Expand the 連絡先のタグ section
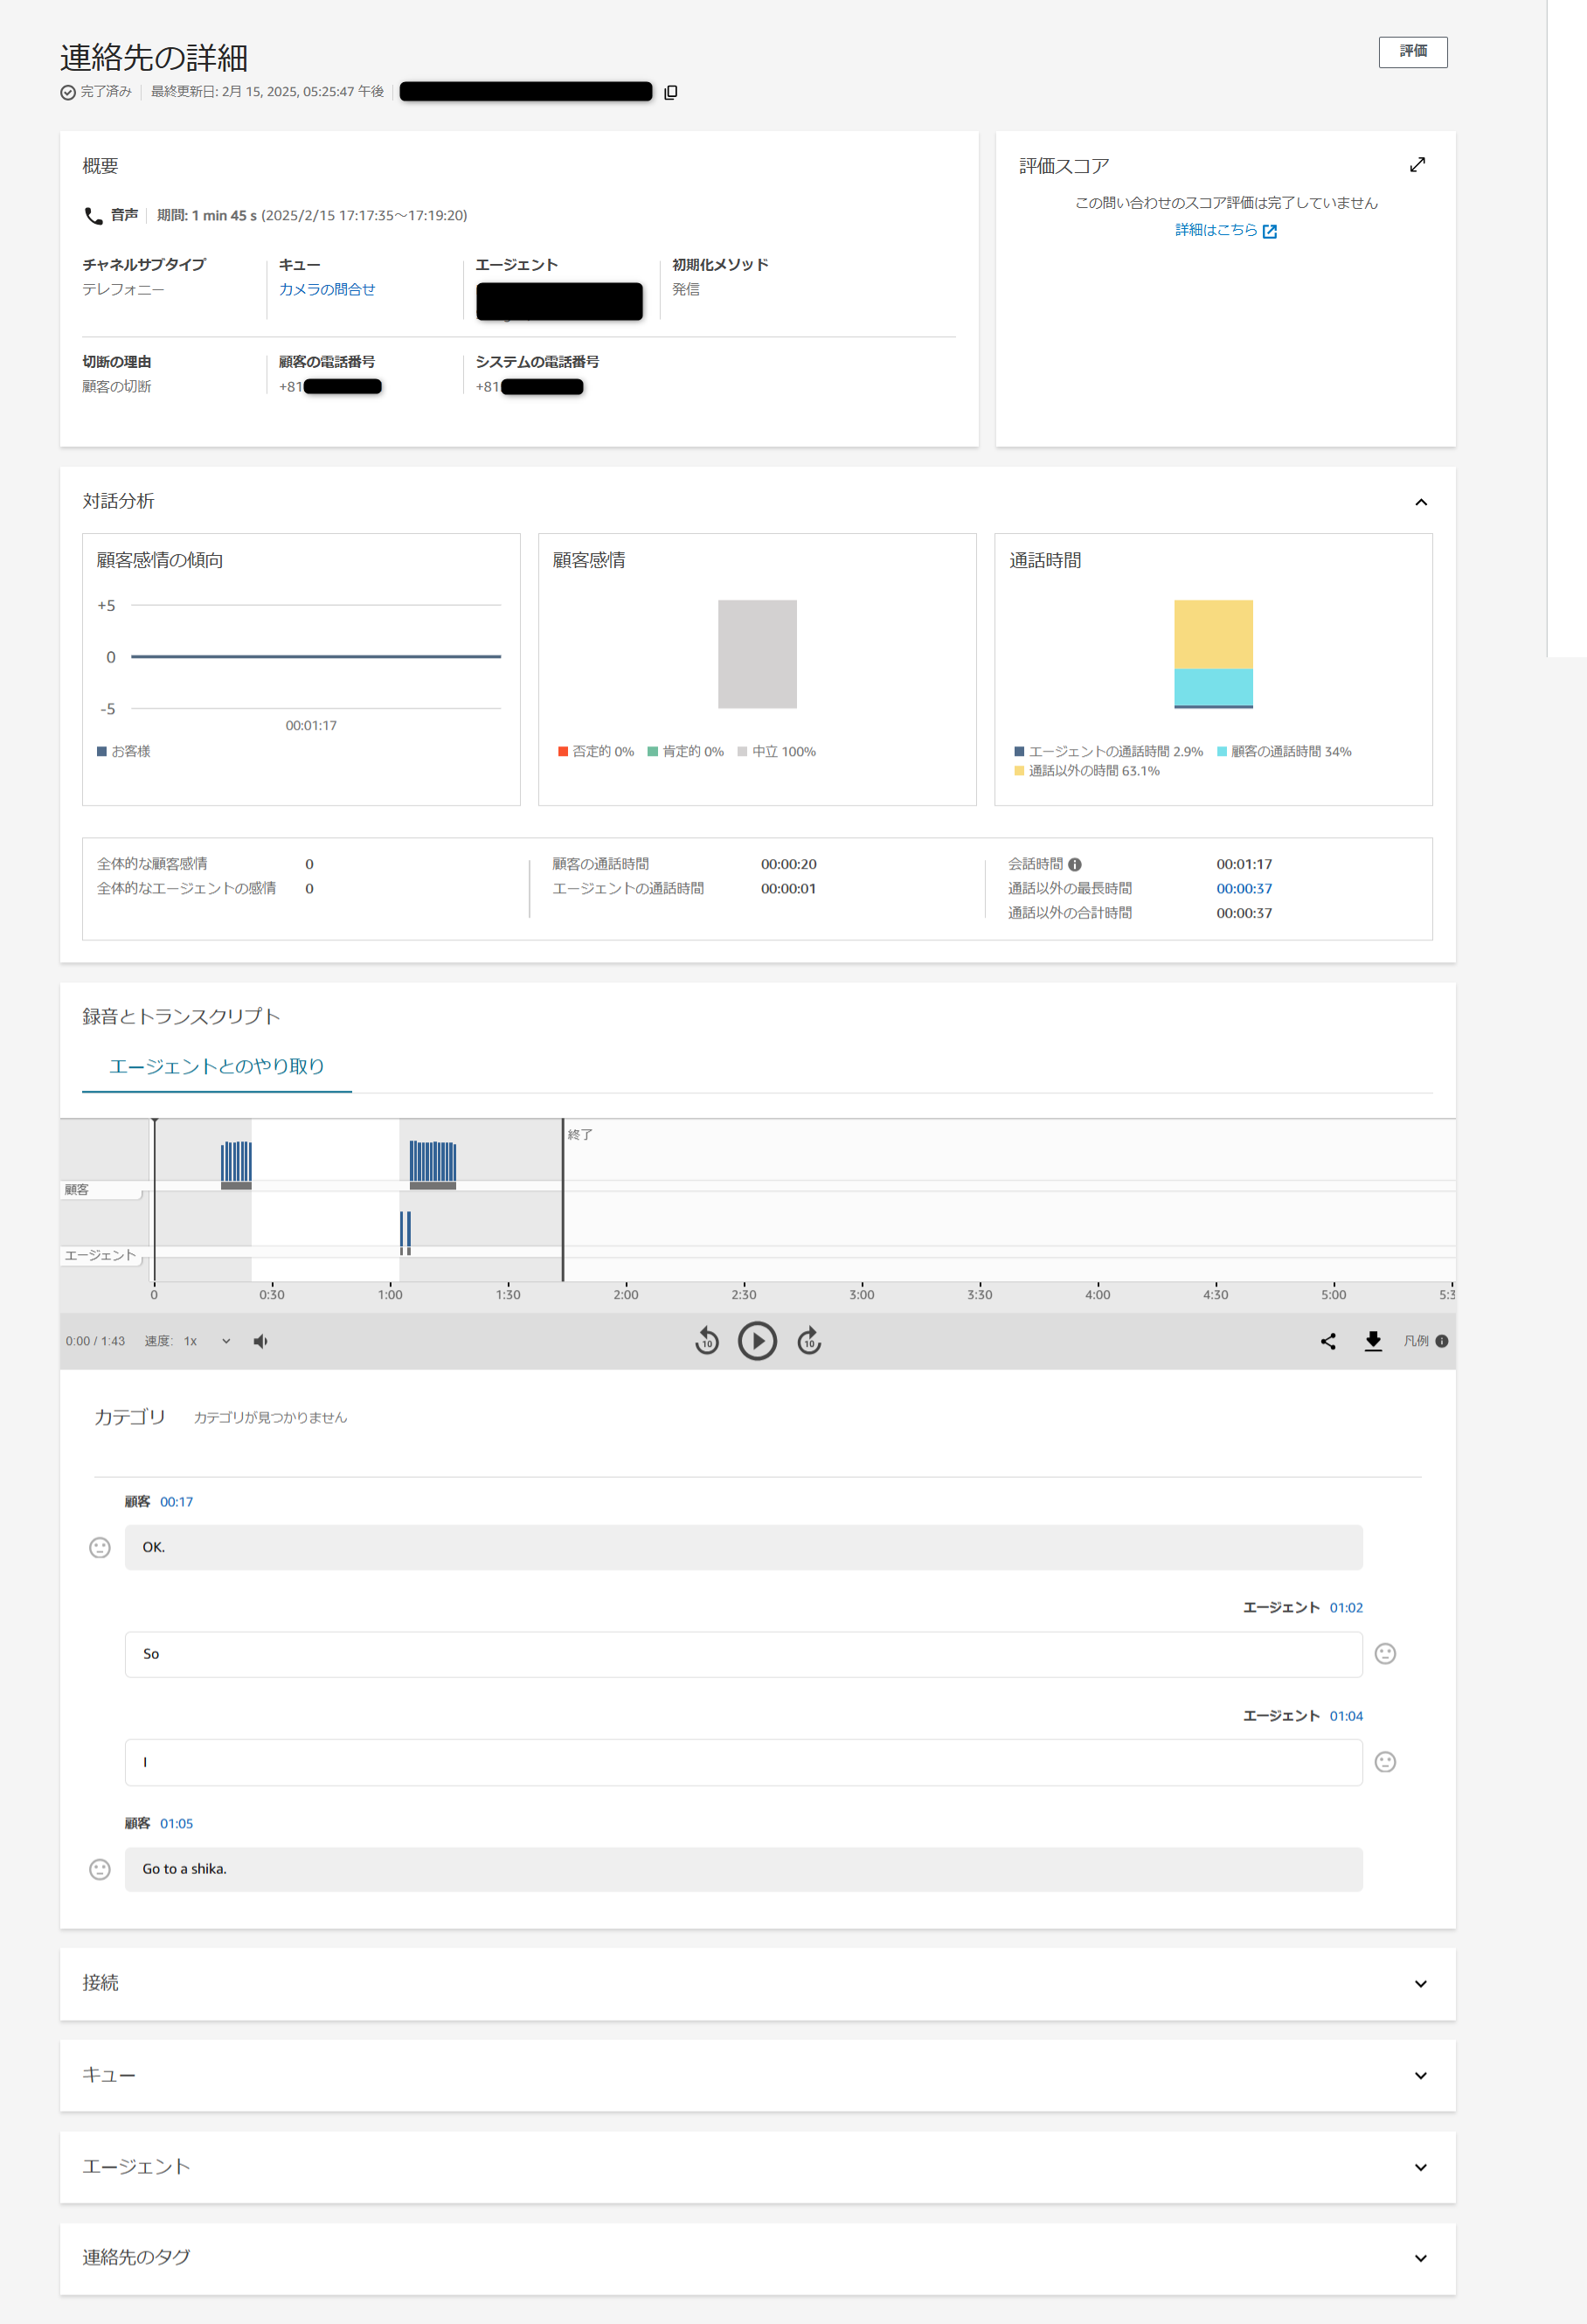This screenshot has width=1587, height=2324. click(1420, 2258)
